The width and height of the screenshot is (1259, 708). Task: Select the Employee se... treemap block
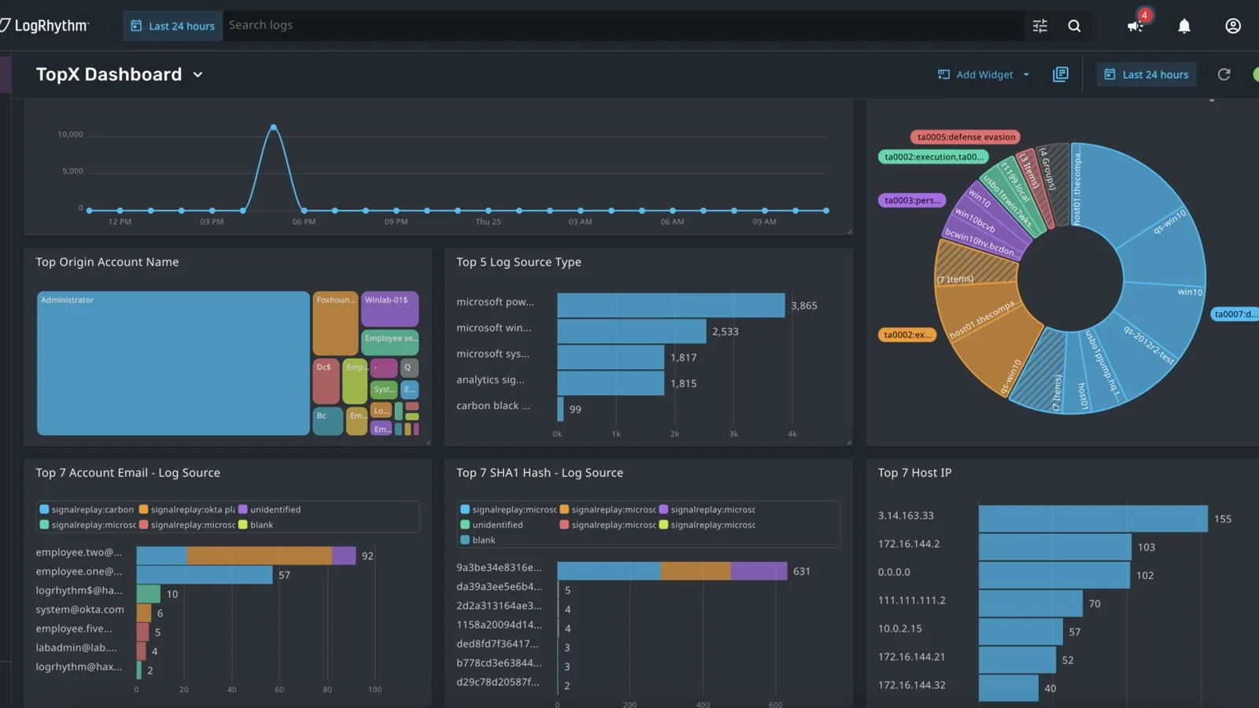tap(390, 342)
